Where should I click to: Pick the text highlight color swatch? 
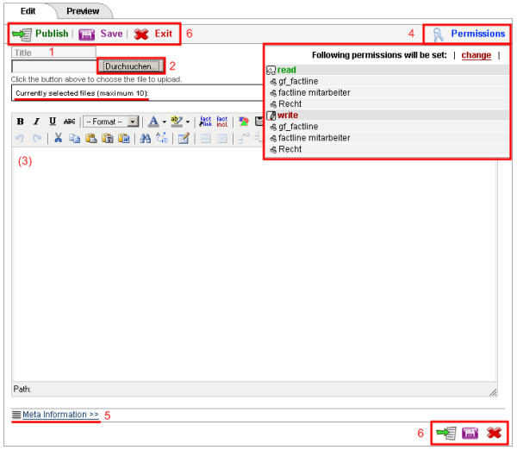(177, 122)
